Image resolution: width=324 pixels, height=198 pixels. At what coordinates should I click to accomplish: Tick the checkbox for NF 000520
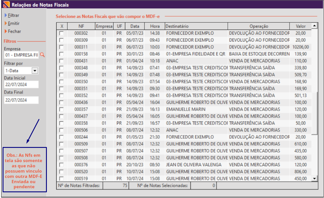[x=61, y=172]
